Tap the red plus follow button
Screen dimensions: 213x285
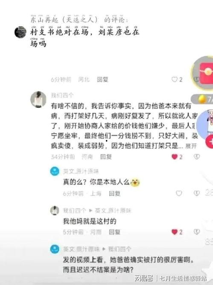tap(210, 141)
